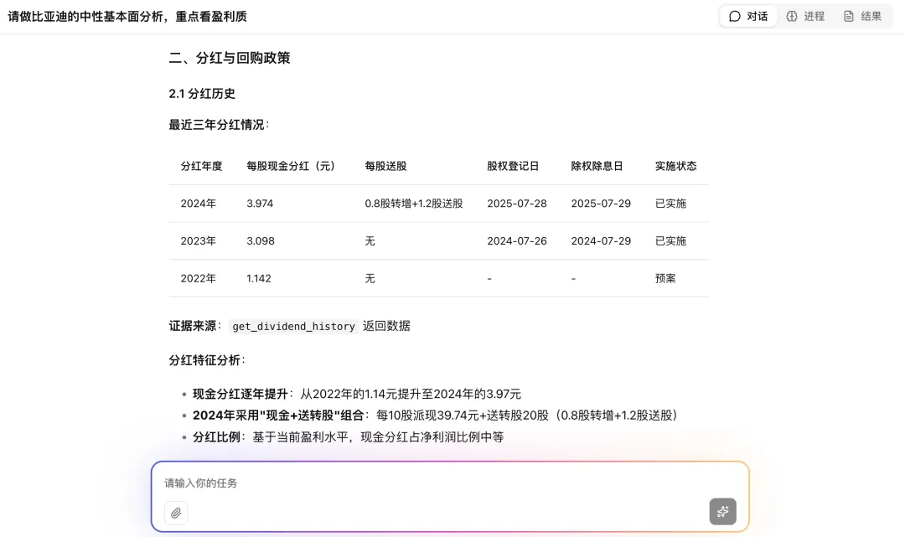Click the 股权登记日 column header
This screenshot has height=537, width=905.
pyautogui.click(x=513, y=166)
